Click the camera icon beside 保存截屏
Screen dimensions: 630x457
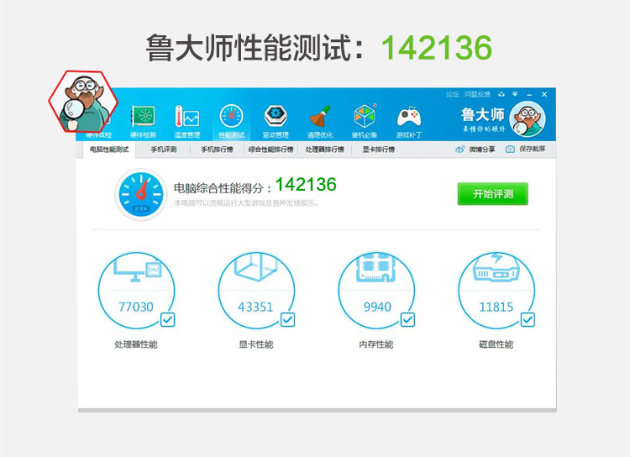pyautogui.click(x=510, y=150)
